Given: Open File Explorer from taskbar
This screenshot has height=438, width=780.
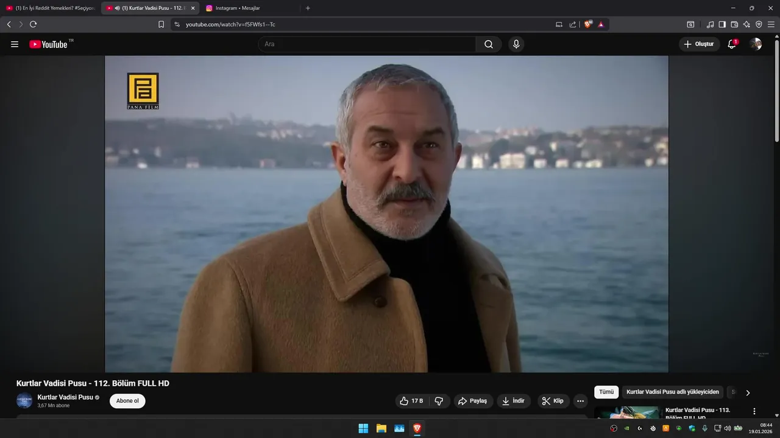Looking at the screenshot, I should click(x=381, y=428).
